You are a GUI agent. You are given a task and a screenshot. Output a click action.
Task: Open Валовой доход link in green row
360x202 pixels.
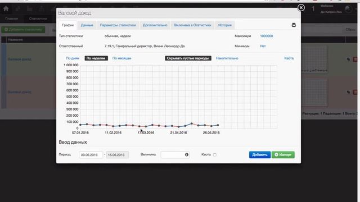coord(19,59)
